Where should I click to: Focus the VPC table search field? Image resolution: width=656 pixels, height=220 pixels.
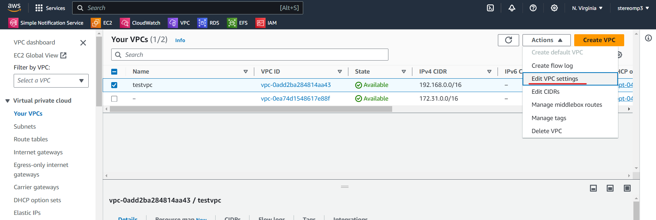[250, 55]
